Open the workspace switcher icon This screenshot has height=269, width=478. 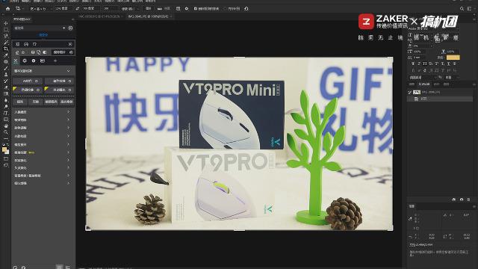pyautogui.click(x=469, y=8)
